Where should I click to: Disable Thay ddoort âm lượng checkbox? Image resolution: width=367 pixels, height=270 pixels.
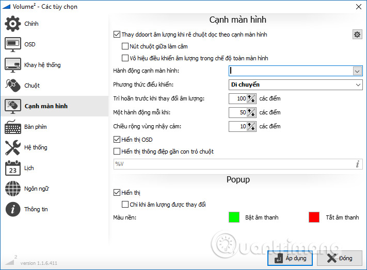tap(117, 35)
